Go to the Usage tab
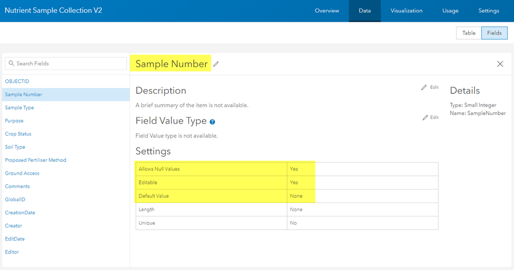The height and width of the screenshot is (270, 514). click(450, 11)
